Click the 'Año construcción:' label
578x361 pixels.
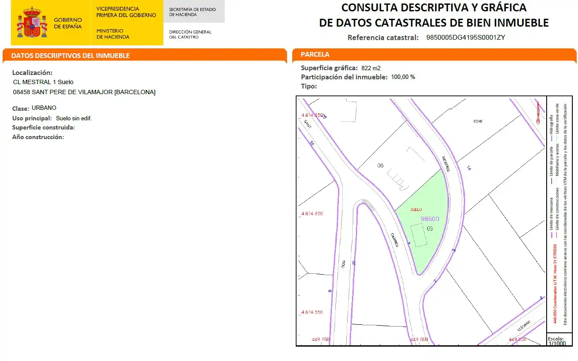(38, 137)
